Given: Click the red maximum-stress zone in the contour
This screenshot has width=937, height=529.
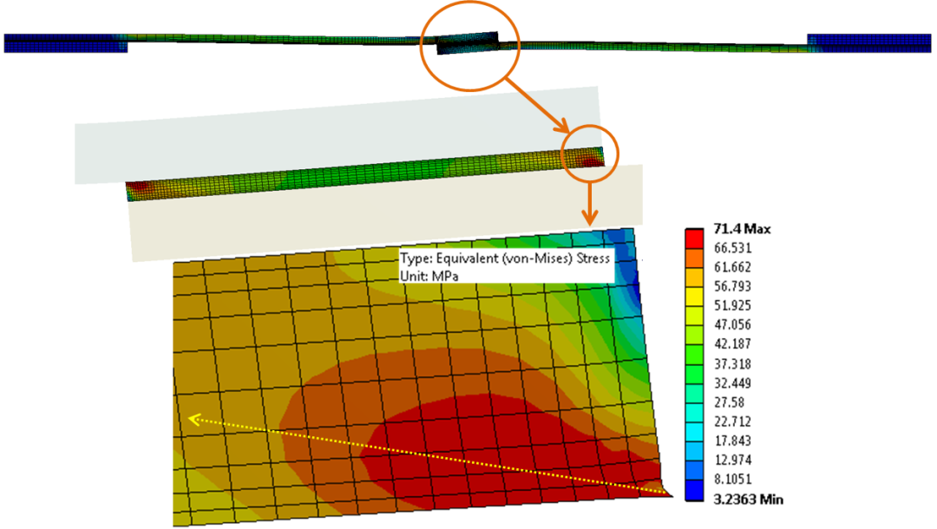Looking at the screenshot, I should click(x=486, y=434).
